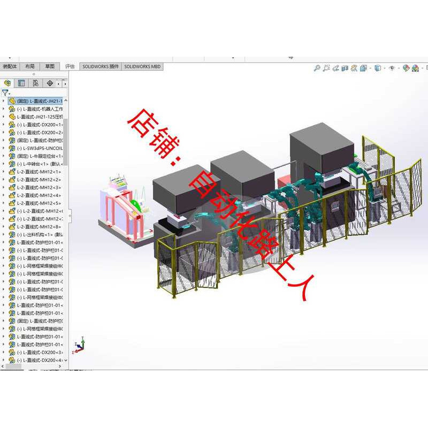
Task: Select the L-SW3dPS-UNCOIL component row
Action: [35, 148]
